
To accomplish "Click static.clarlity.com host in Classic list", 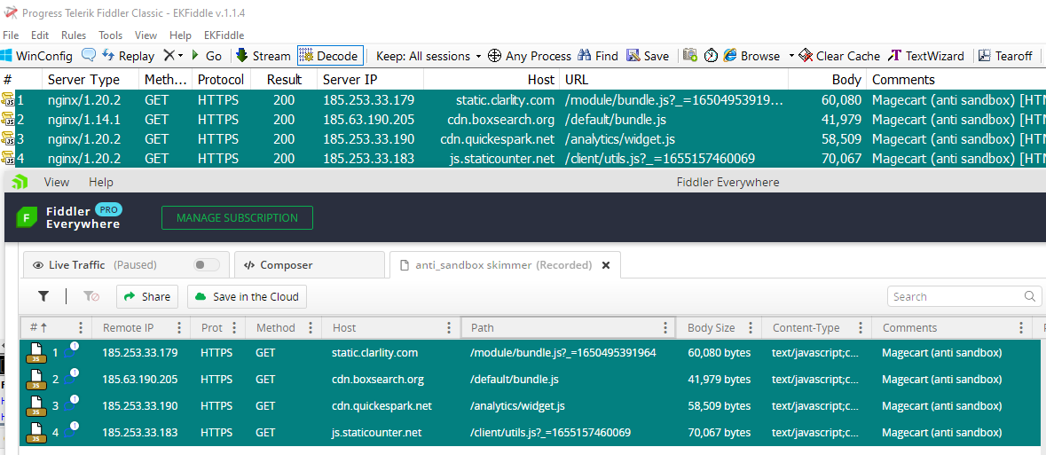I will 505,101.
